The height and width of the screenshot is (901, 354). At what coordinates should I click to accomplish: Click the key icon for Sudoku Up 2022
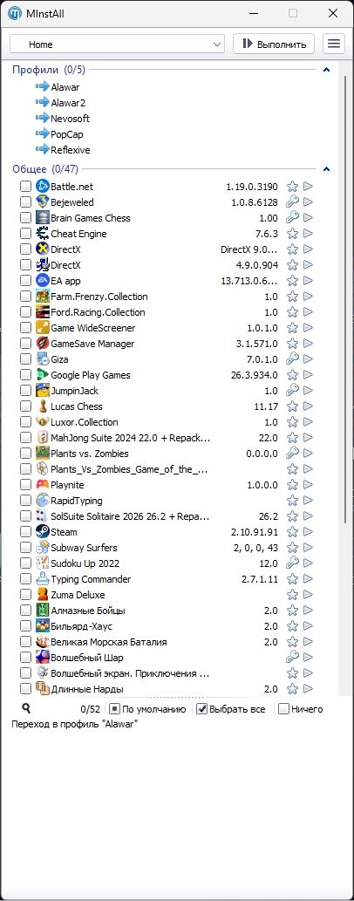point(292,563)
